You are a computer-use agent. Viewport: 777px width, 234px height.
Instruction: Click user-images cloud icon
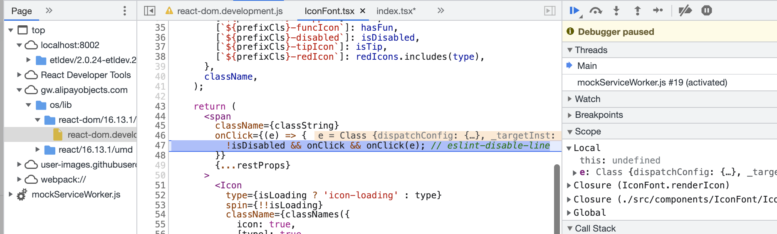31,165
